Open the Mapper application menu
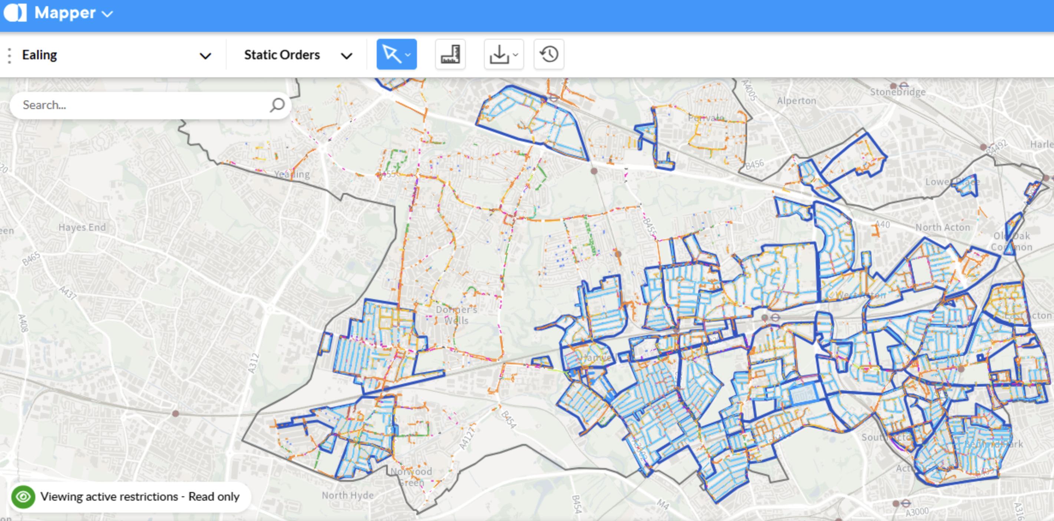 [66, 13]
